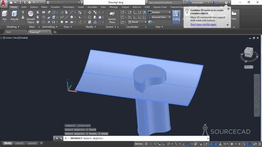Screen dimensions: 262x147
Task: Expand the Solid Editing panel
Action: click(x=50, y=27)
